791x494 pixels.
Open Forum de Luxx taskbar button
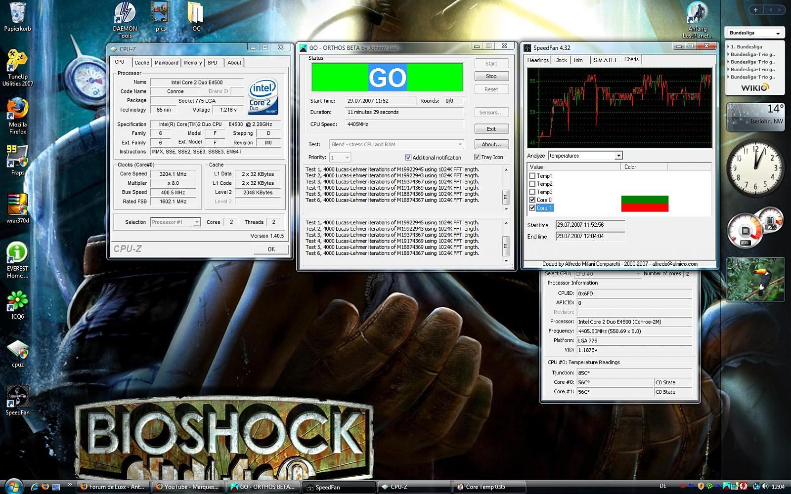[113, 487]
